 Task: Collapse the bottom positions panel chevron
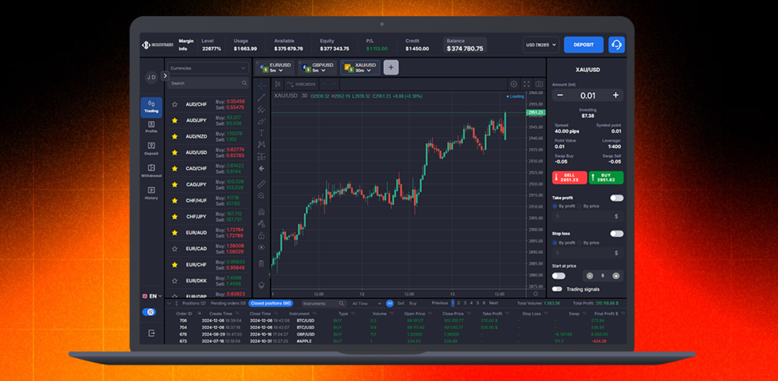pos(169,303)
